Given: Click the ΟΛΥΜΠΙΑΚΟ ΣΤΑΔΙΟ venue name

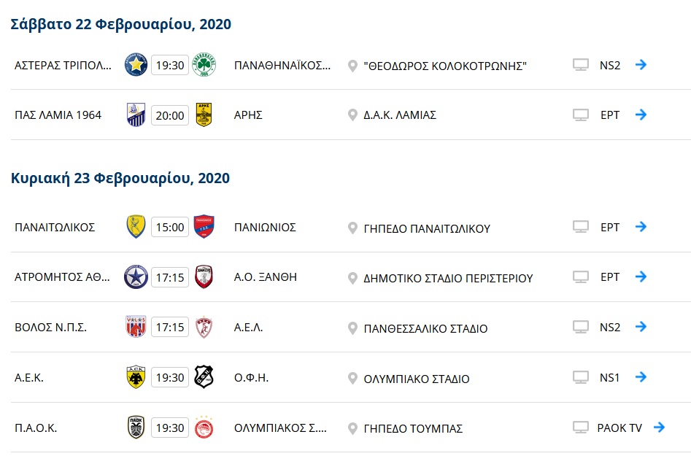Looking at the screenshot, I should 416,379.
